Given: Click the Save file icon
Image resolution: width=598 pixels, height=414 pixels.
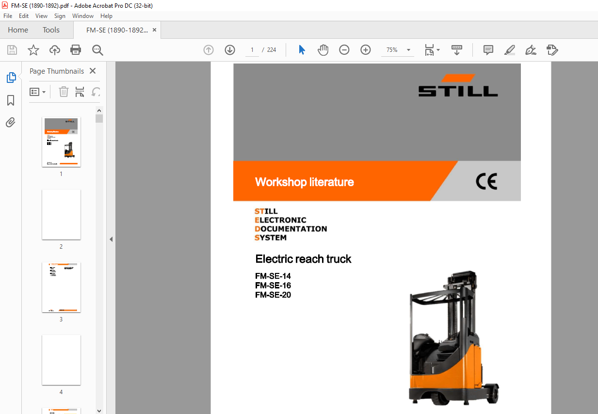Looking at the screenshot, I should 12,50.
